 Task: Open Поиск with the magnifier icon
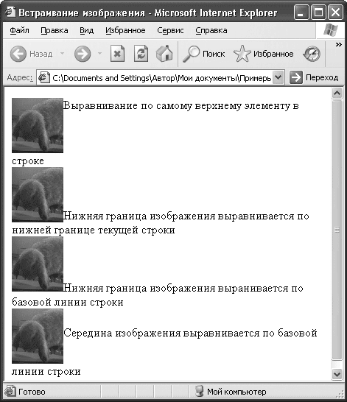pyautogui.click(x=191, y=54)
